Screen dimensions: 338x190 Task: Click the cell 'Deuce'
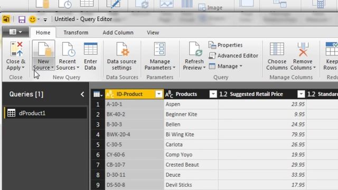[191, 175]
